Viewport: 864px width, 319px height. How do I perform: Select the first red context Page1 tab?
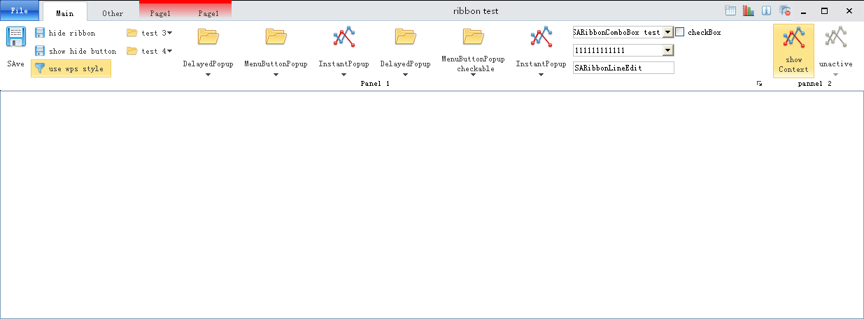tap(160, 13)
